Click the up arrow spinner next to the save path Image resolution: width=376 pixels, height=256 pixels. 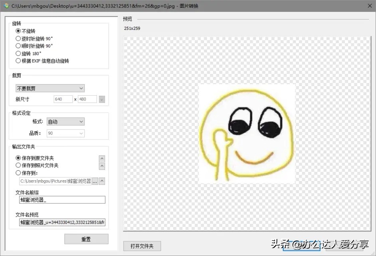(x=102, y=181)
